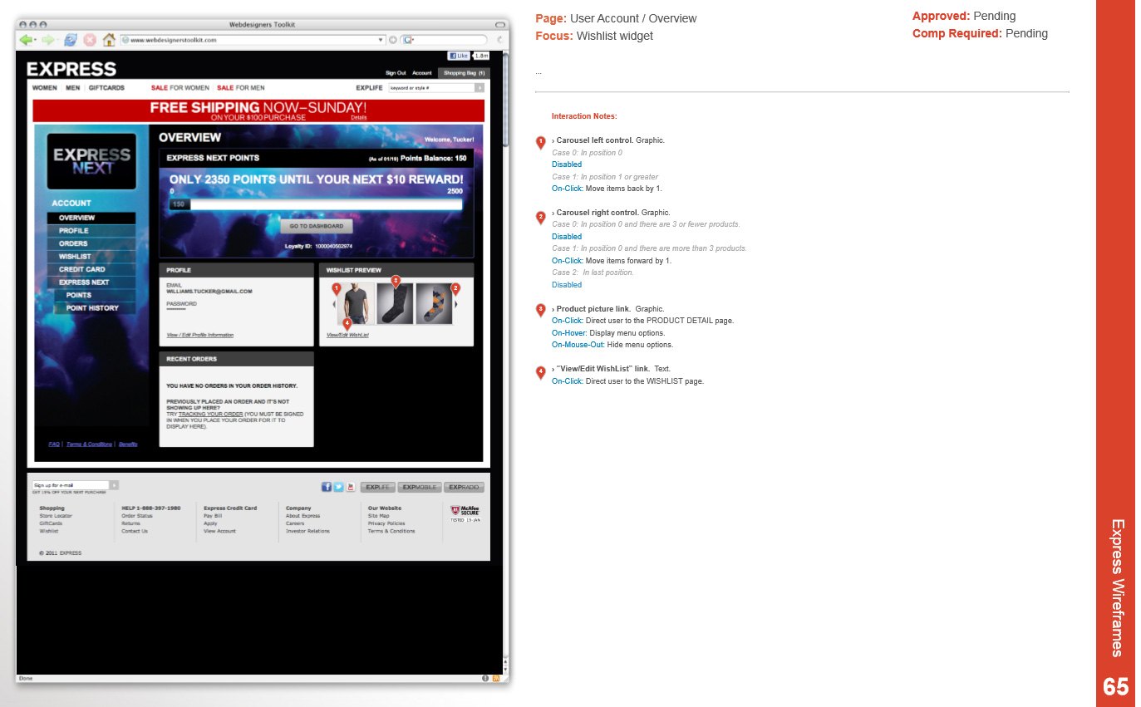Image resolution: width=1141 pixels, height=707 pixels.
Task: Click the View / Edit Profile Information link
Action: click(x=200, y=335)
